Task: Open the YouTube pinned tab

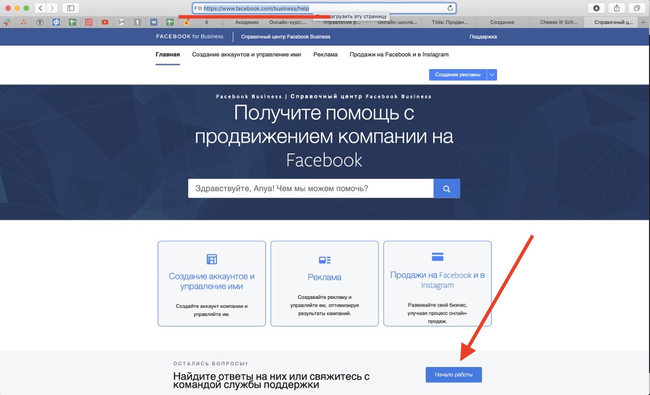Action: point(105,22)
